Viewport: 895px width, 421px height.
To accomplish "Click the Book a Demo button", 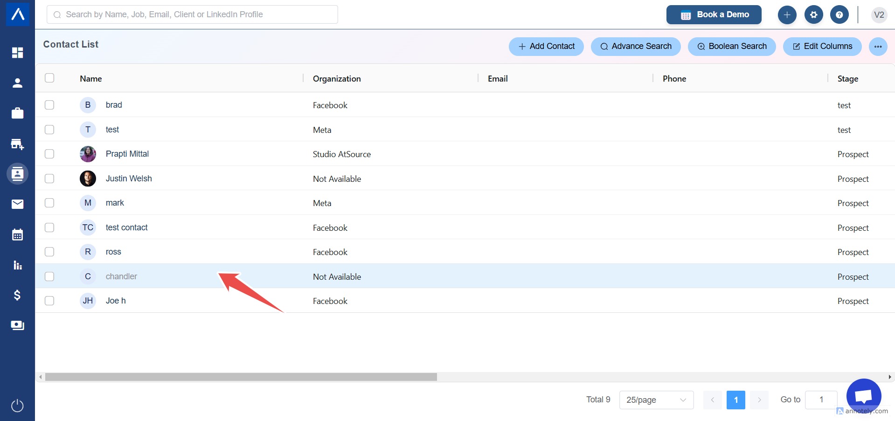I will 714,15.
